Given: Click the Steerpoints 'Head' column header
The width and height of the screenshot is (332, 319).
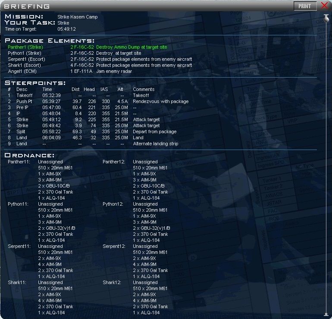Looking at the screenshot, I should pyautogui.click(x=89, y=89).
